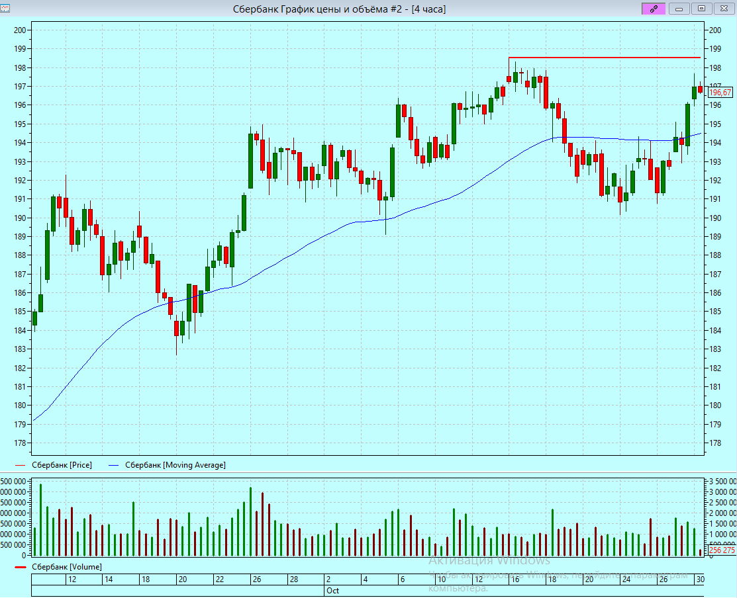Click the date label 4 on the time axis
The image size is (737, 598).
click(x=366, y=579)
